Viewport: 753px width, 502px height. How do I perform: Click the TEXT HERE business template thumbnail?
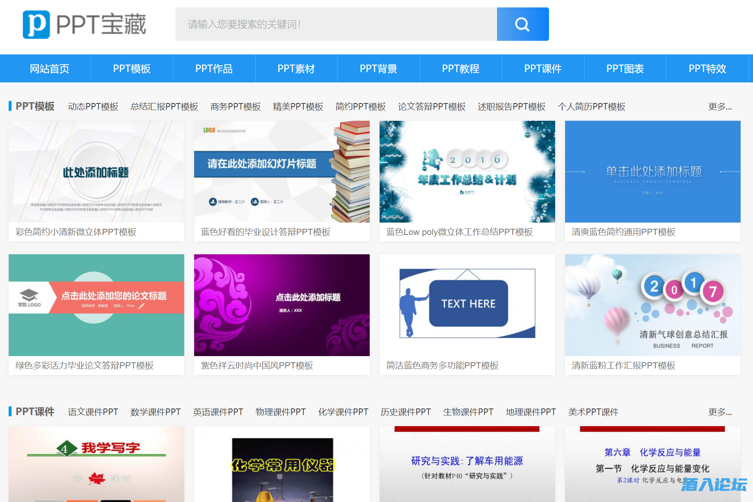click(x=467, y=305)
